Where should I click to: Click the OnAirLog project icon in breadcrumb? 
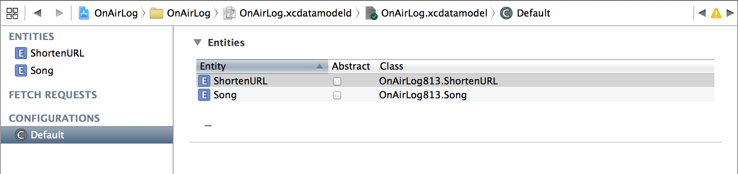pyautogui.click(x=84, y=13)
